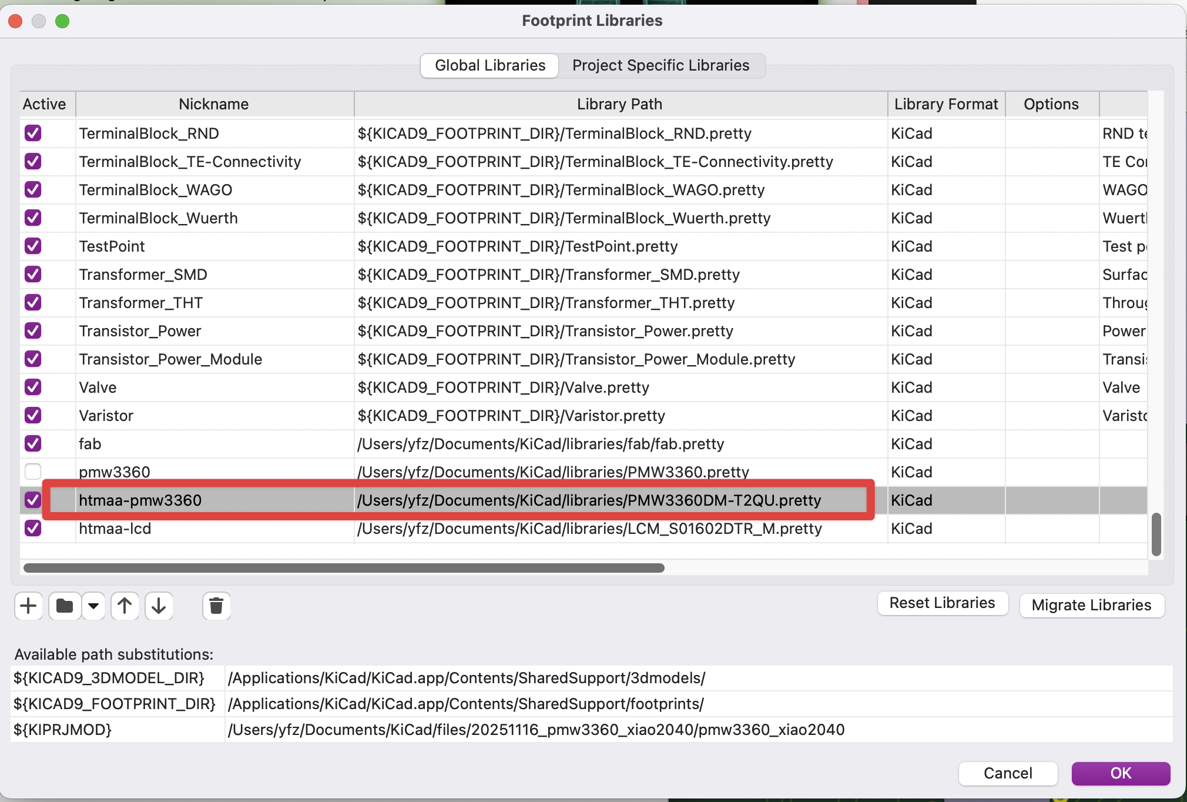Enable the pmw3360 library checkbox
This screenshot has width=1187, height=802.
(33, 472)
